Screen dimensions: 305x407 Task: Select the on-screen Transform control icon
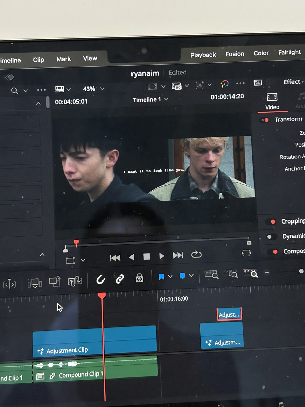click(x=70, y=261)
